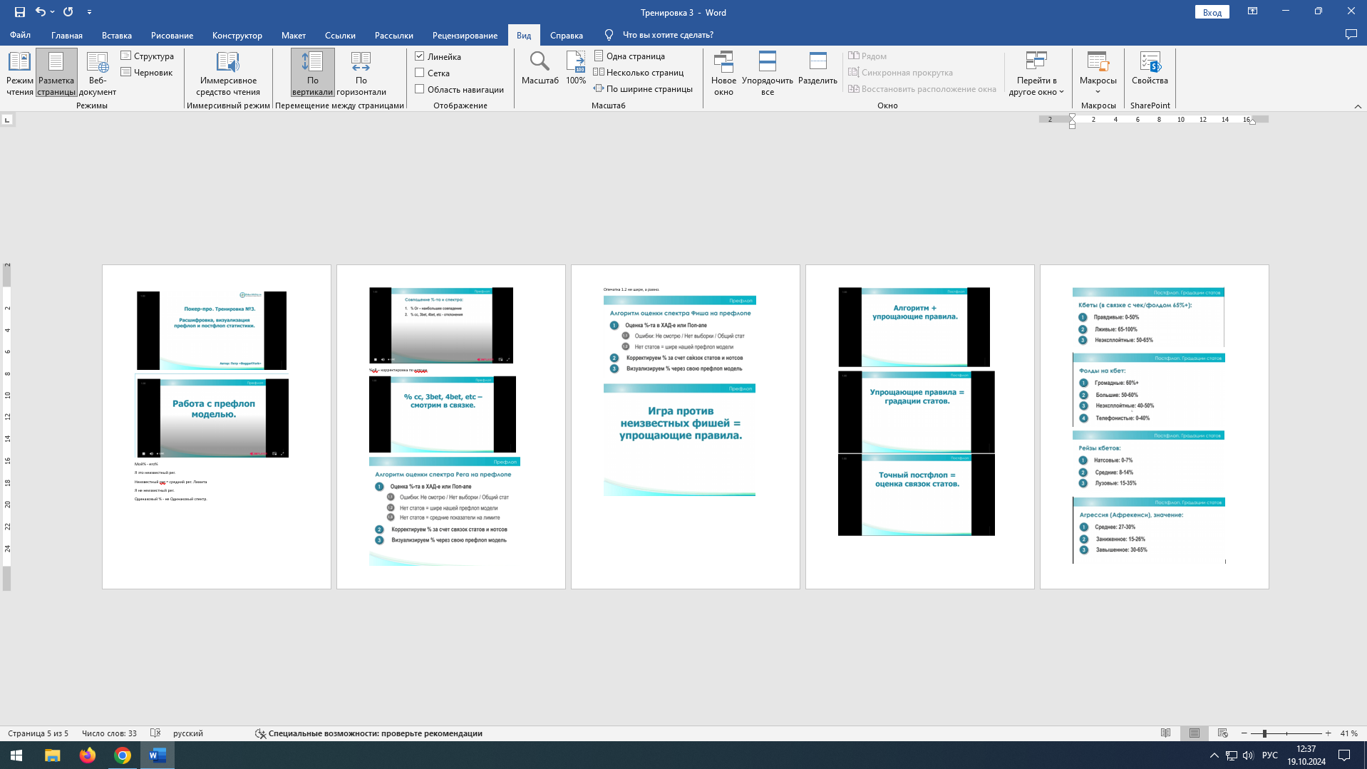This screenshot has height=769, width=1367.
Task: Click the Redo/Repeat icon
Action: pyautogui.click(x=68, y=12)
